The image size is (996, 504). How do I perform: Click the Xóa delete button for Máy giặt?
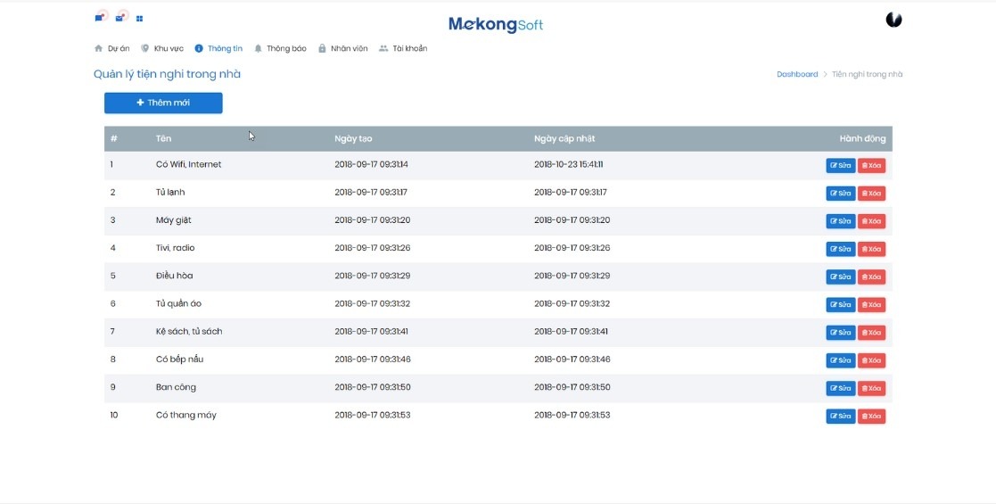(871, 221)
